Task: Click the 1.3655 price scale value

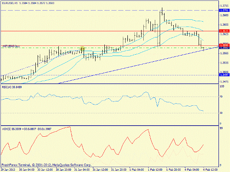Action: pos(224,25)
